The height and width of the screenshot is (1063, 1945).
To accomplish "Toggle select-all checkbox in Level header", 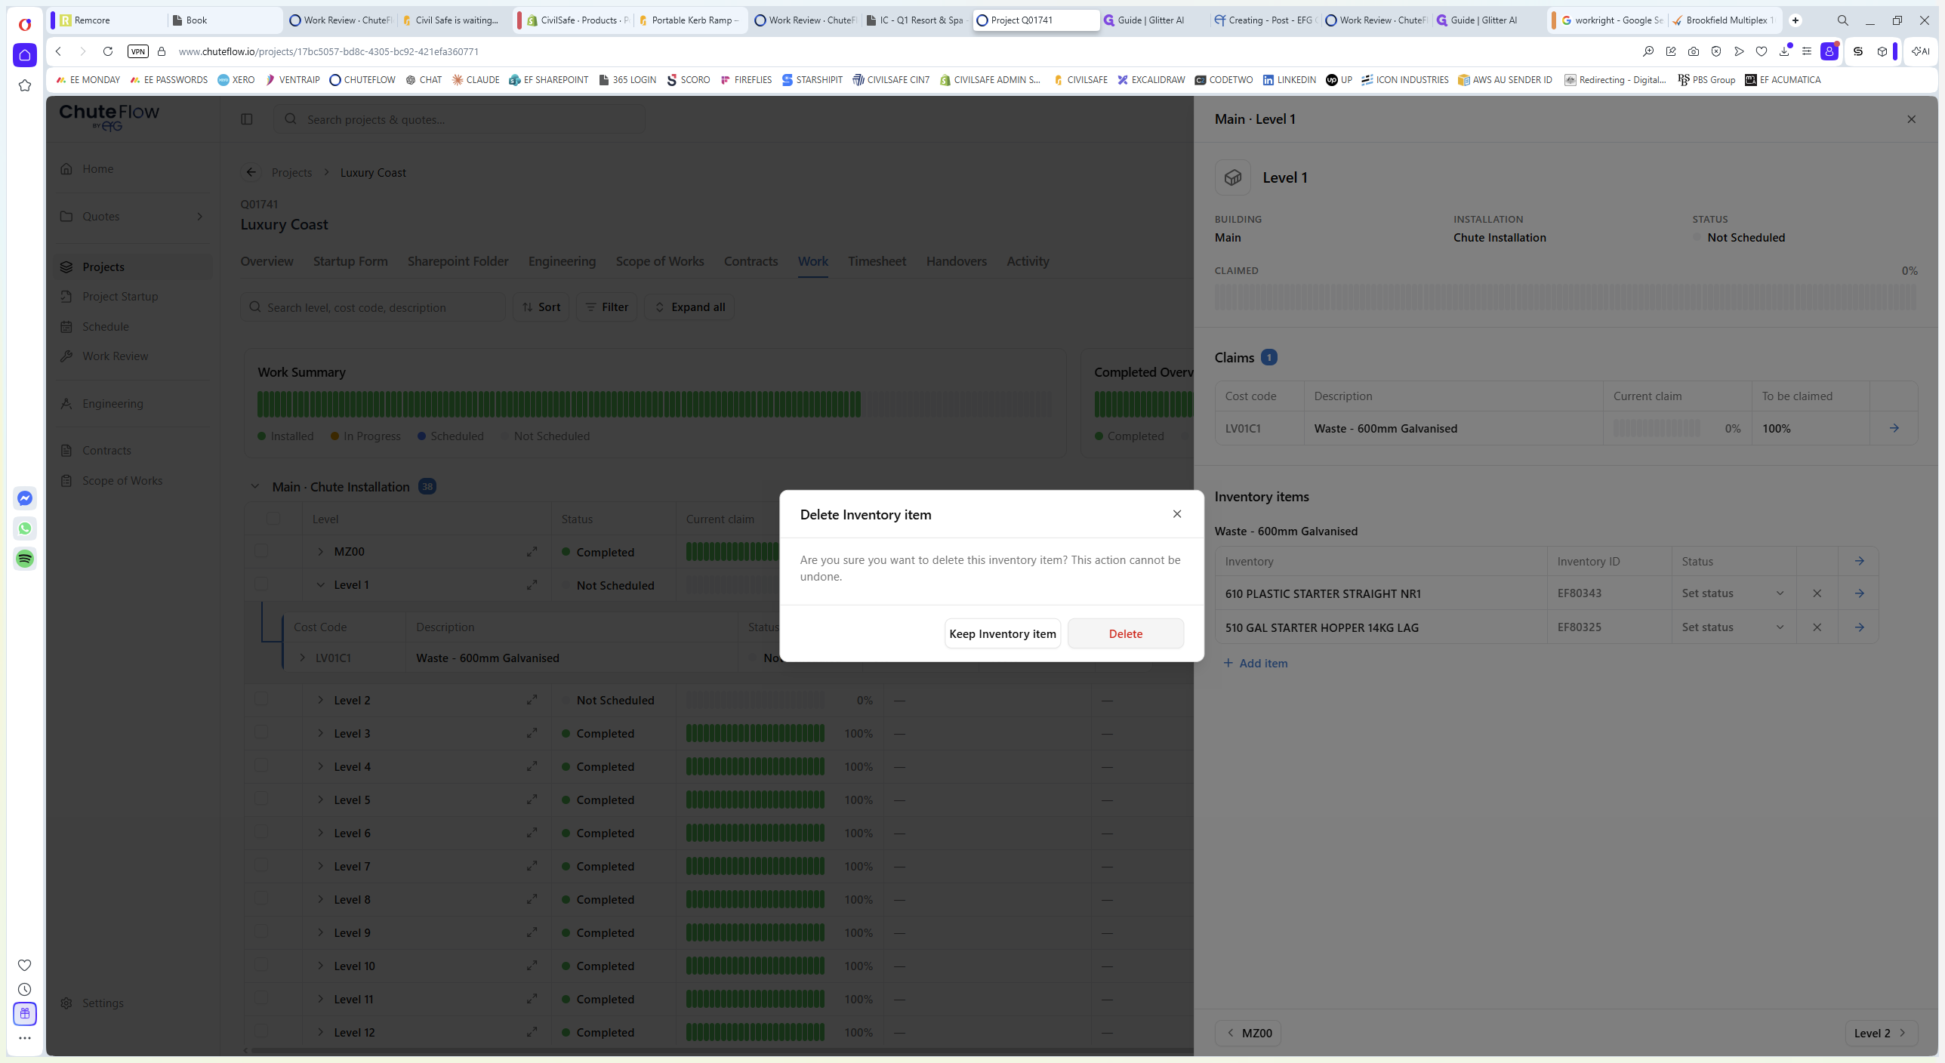I will [273, 519].
